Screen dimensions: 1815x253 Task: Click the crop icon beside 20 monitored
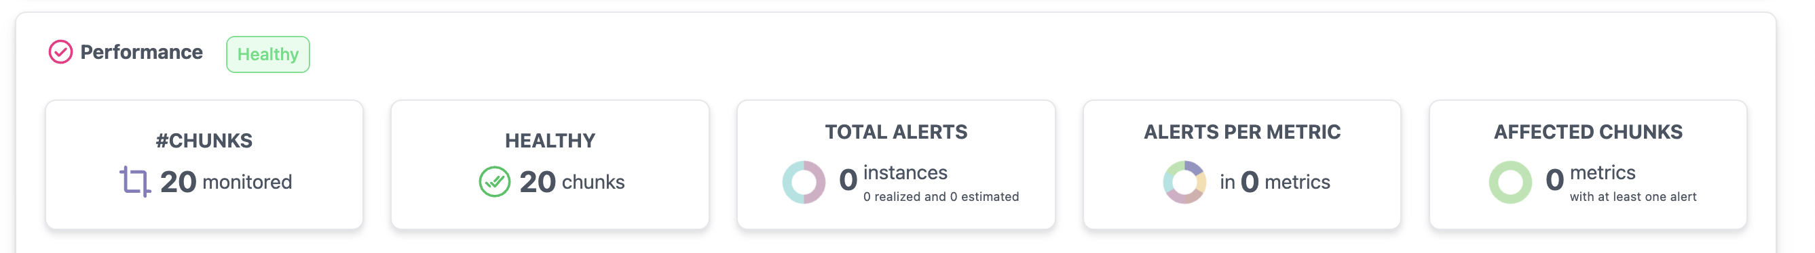tap(134, 181)
